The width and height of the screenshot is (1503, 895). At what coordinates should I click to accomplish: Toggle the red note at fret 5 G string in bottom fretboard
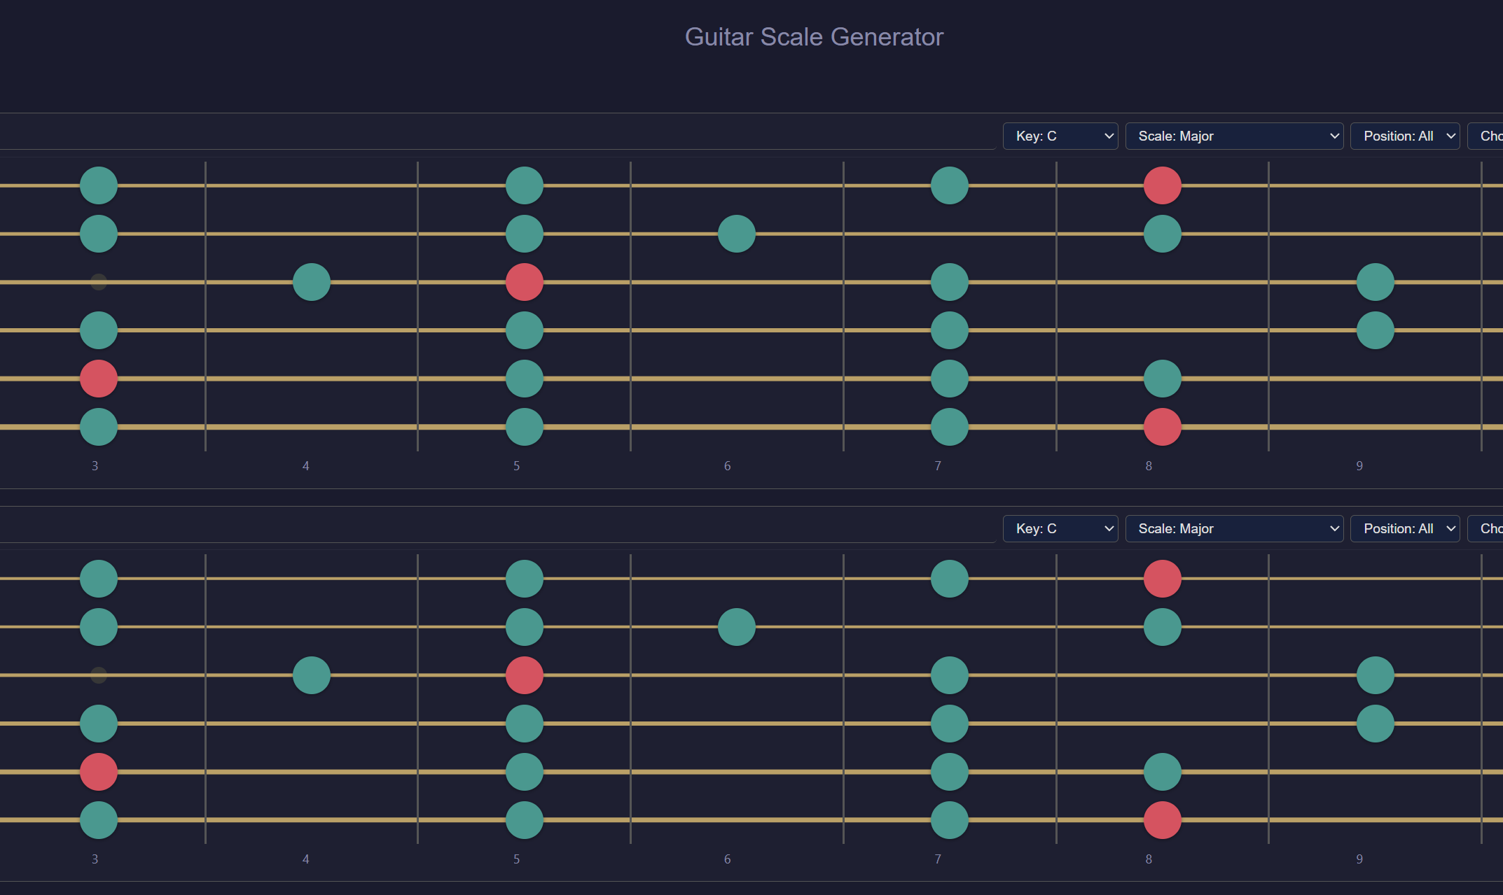coord(524,675)
